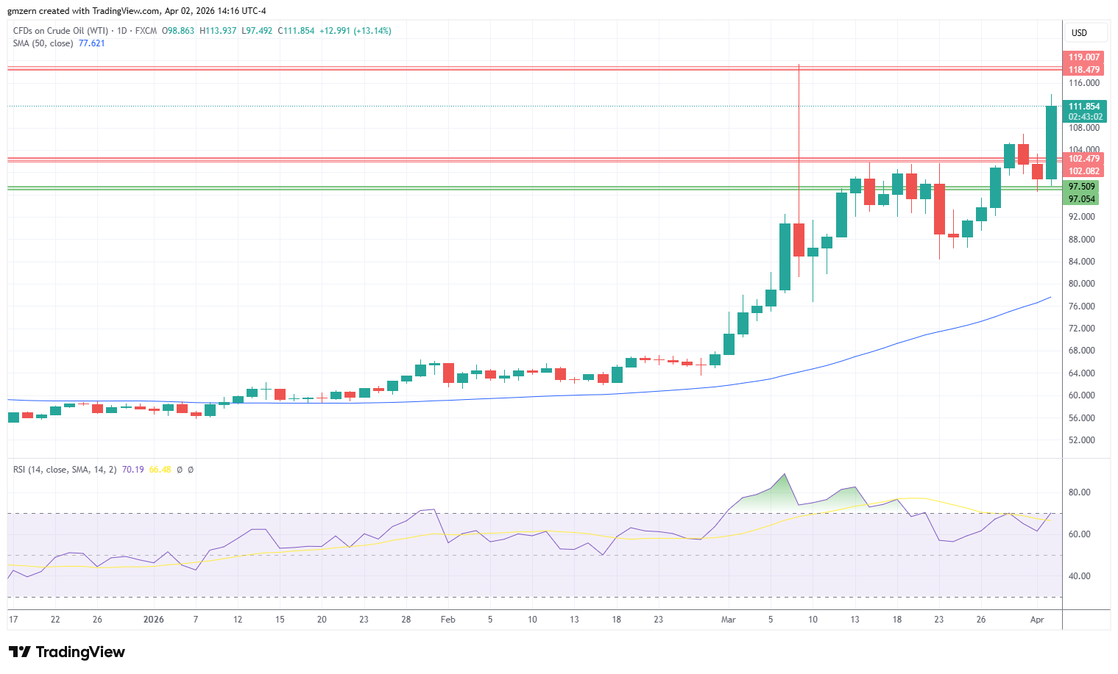This screenshot has width=1118, height=674.
Task: Click the change value +12.991 (+13.14%)
Action: [x=355, y=31]
